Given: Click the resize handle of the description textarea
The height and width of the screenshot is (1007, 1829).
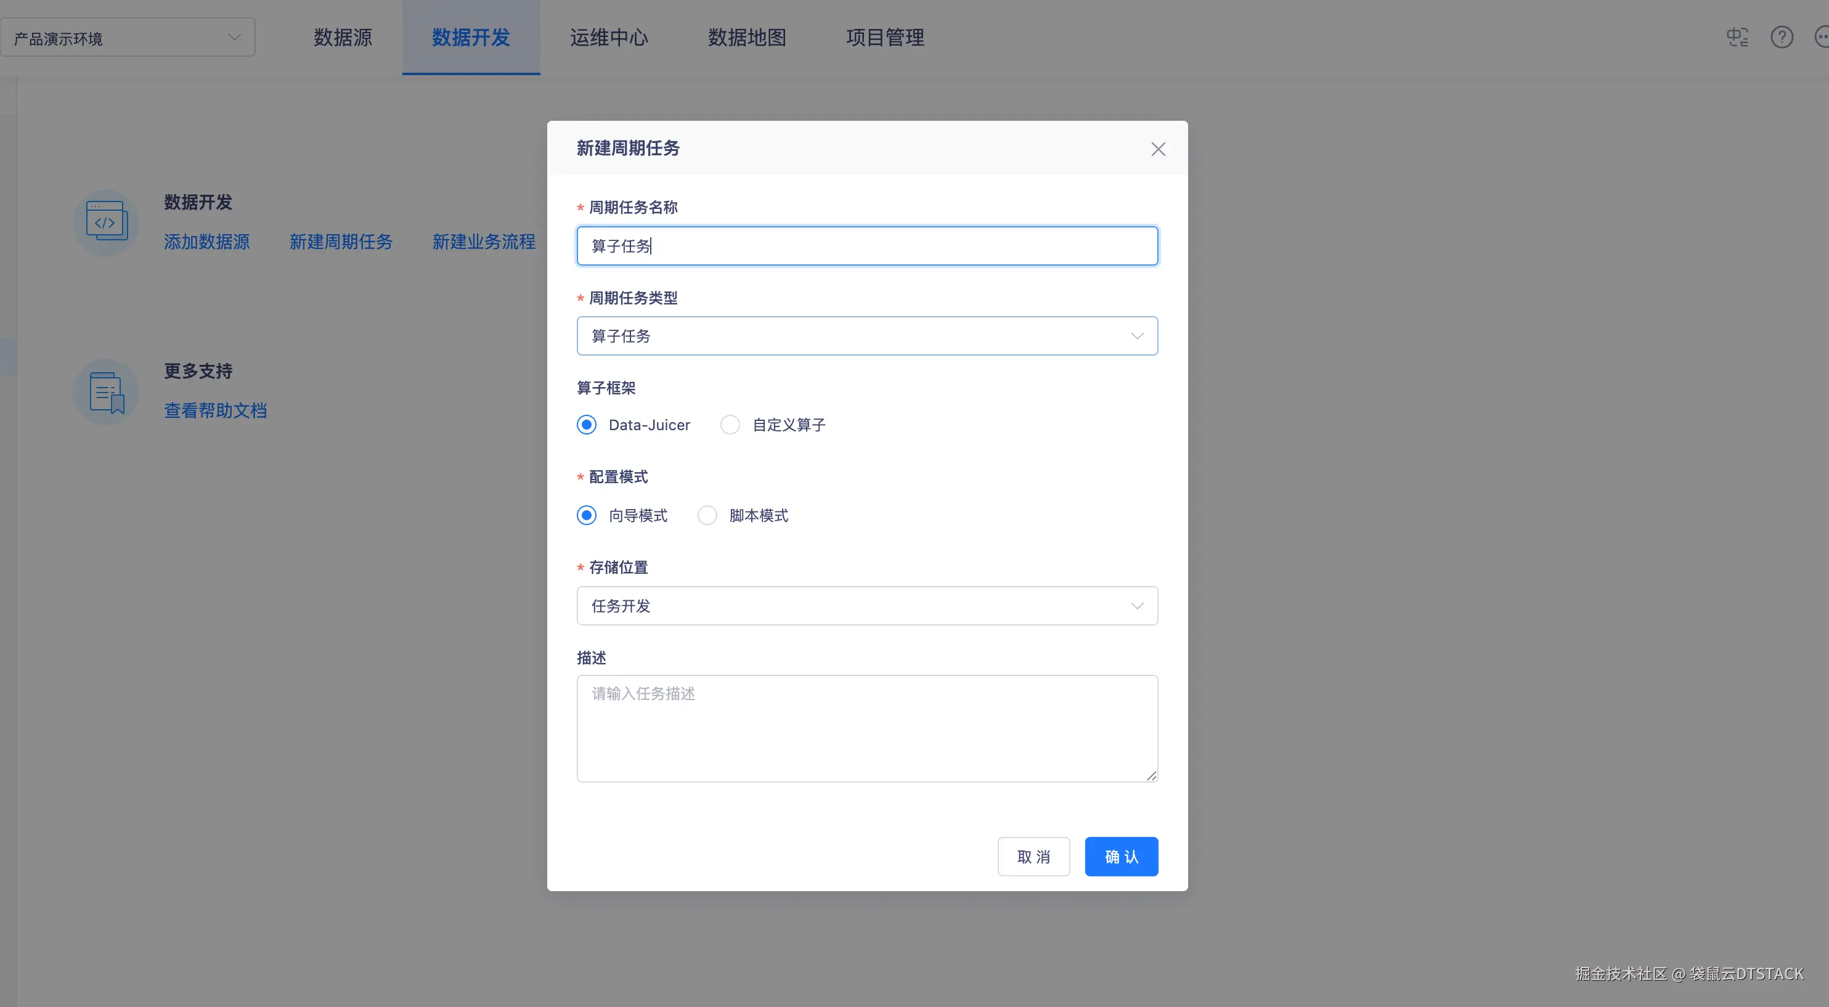Looking at the screenshot, I should pos(1151,775).
